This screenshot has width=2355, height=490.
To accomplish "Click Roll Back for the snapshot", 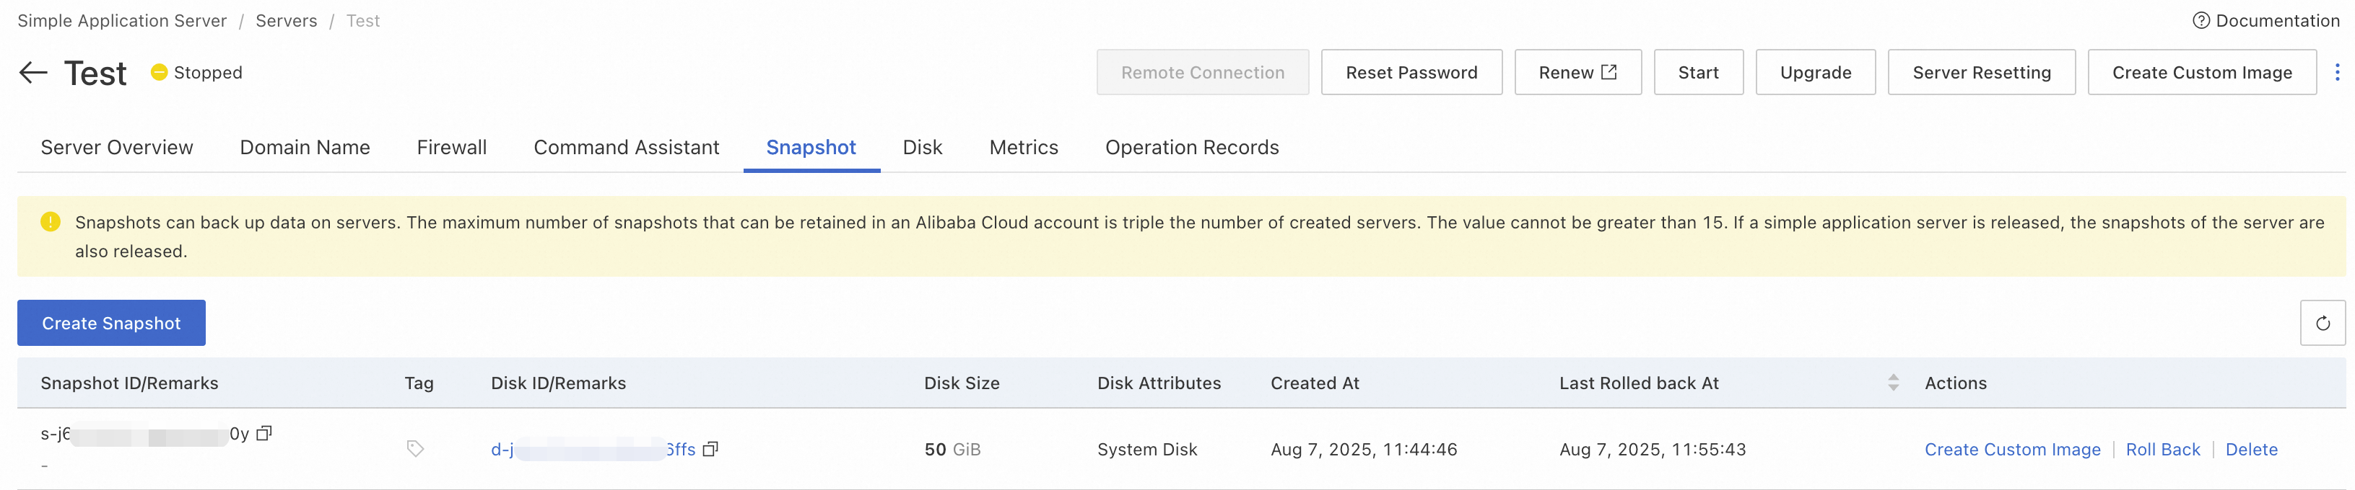I will click(2162, 450).
